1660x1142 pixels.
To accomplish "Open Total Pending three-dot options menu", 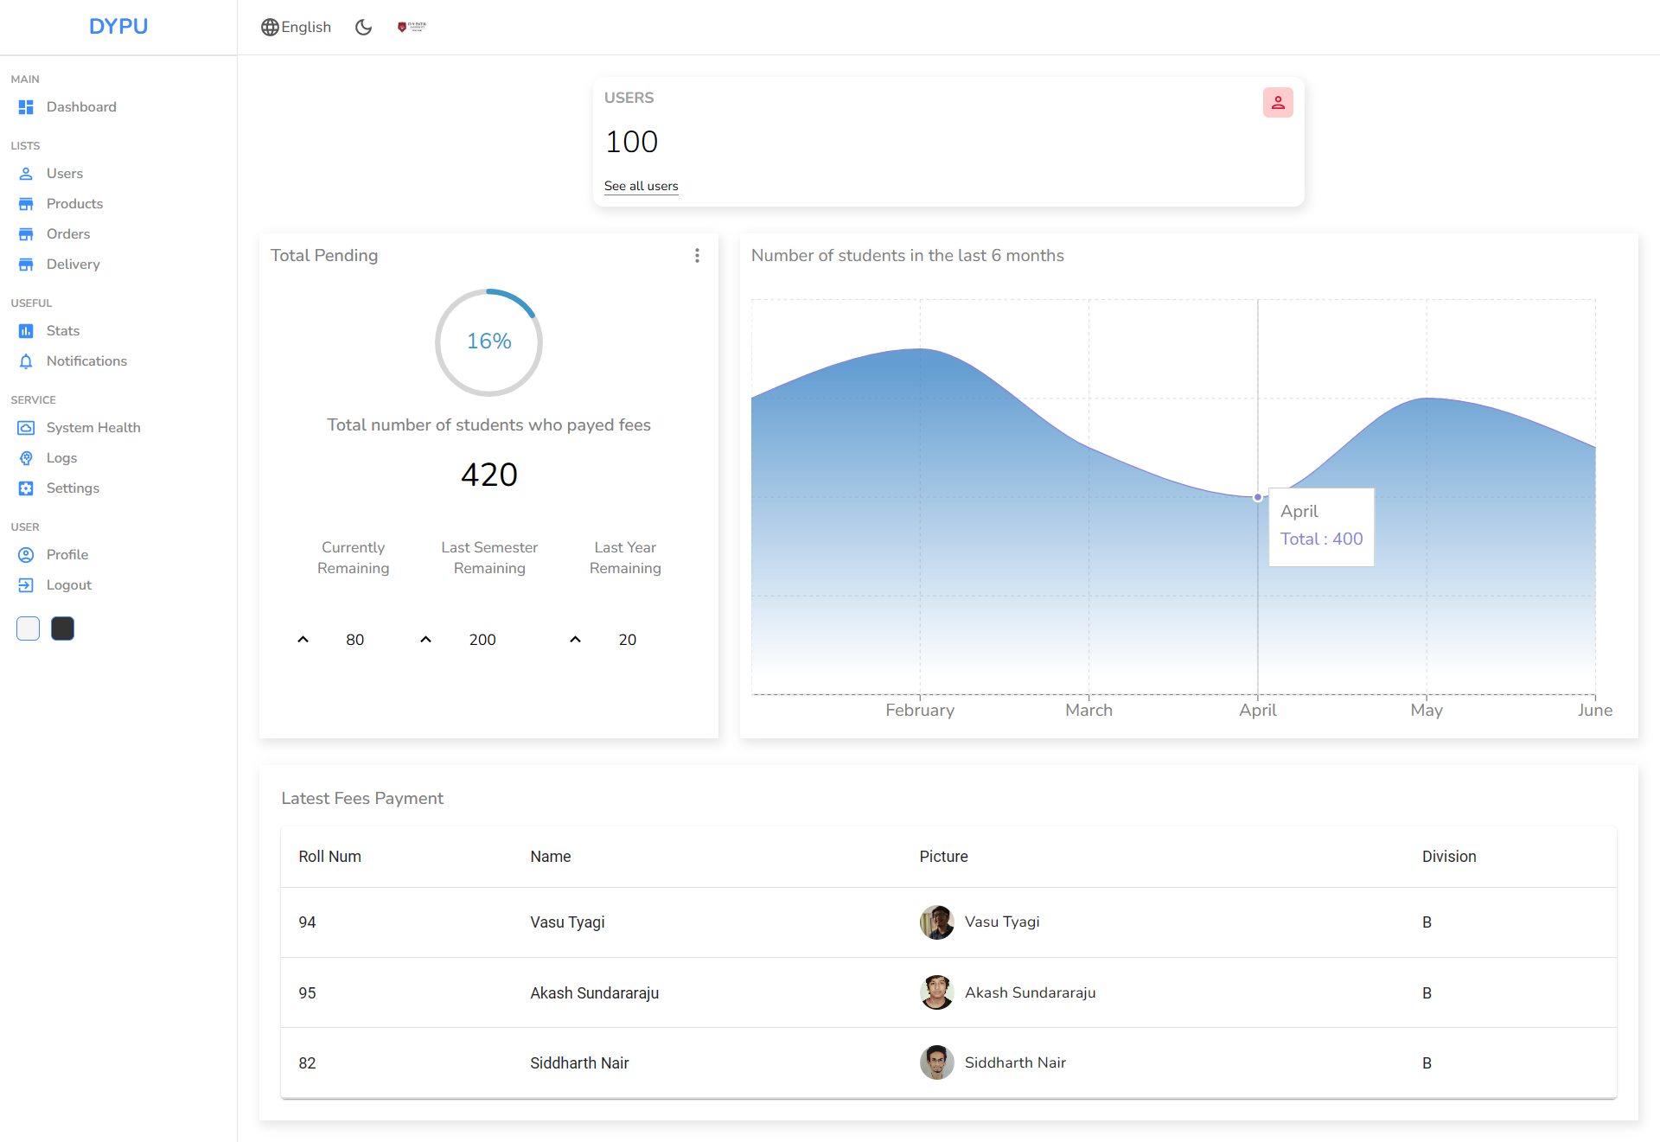I will point(697,256).
